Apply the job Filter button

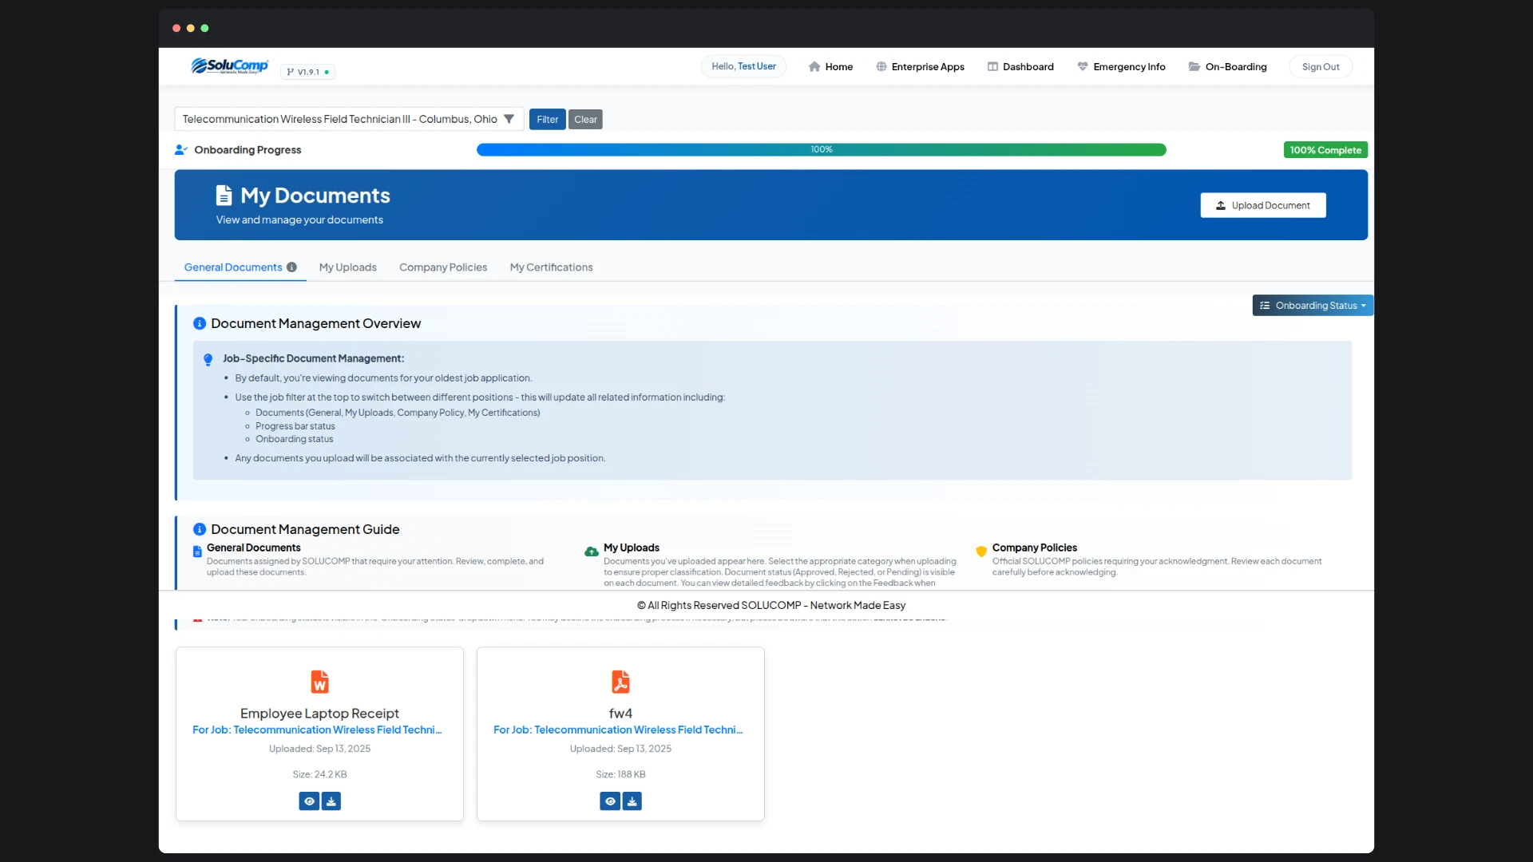547,120
